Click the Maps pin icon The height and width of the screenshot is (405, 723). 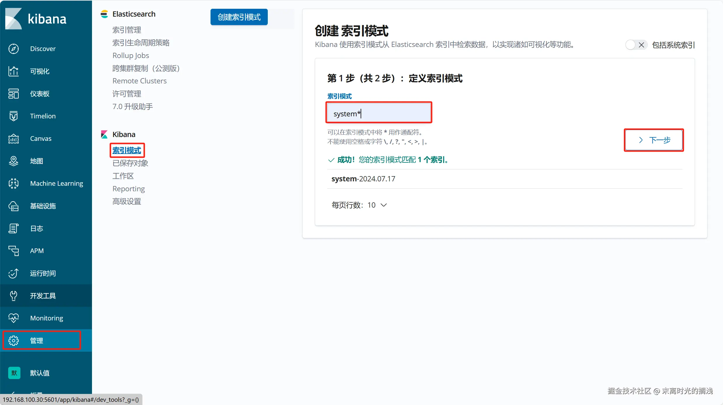pyautogui.click(x=13, y=161)
